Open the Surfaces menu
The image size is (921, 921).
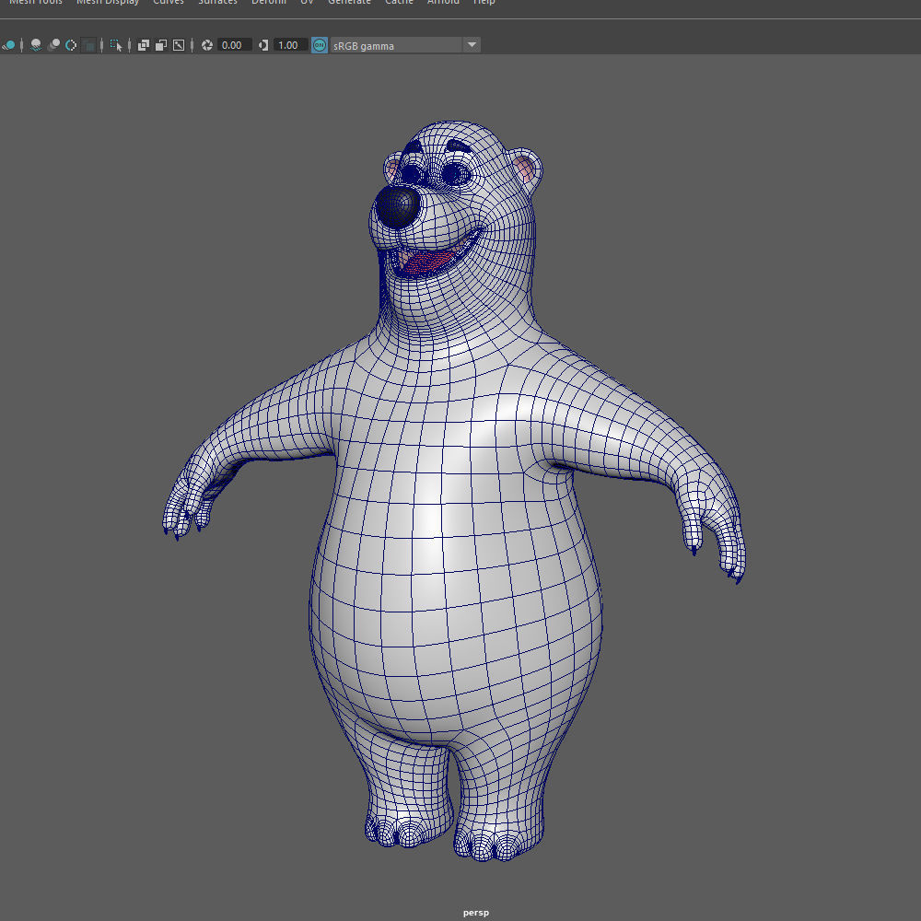(217, 3)
